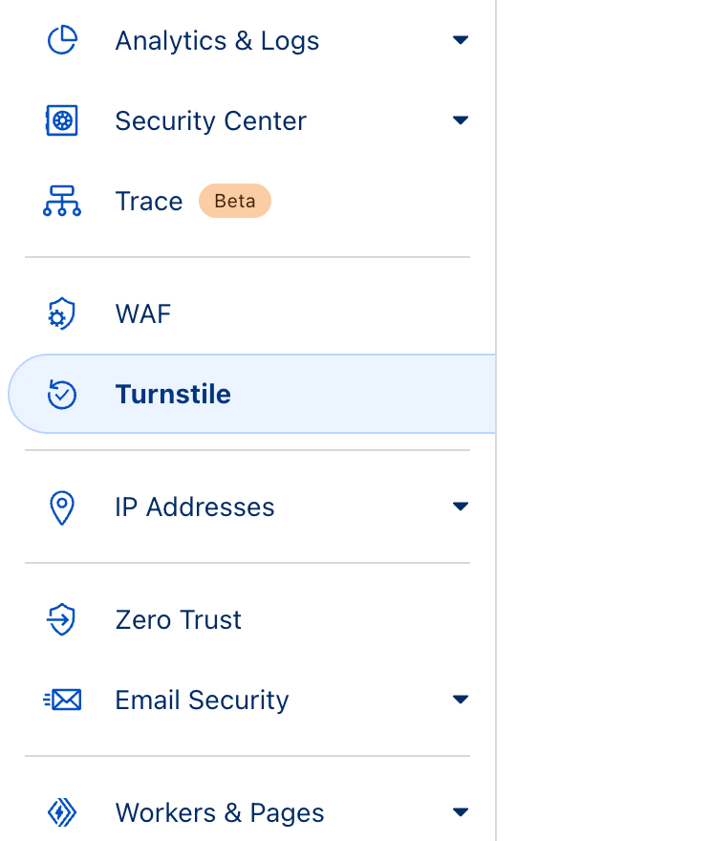Expand the Email Security dropdown arrow
The height and width of the screenshot is (841, 710).
pos(461,701)
